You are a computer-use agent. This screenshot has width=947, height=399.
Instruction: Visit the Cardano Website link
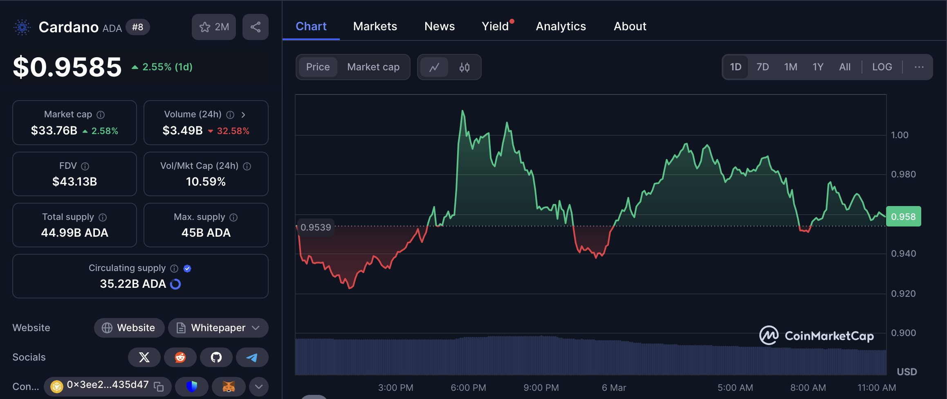[x=129, y=328]
